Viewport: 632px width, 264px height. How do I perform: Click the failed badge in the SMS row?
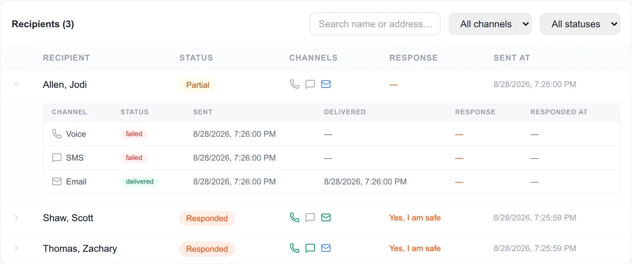(x=134, y=158)
